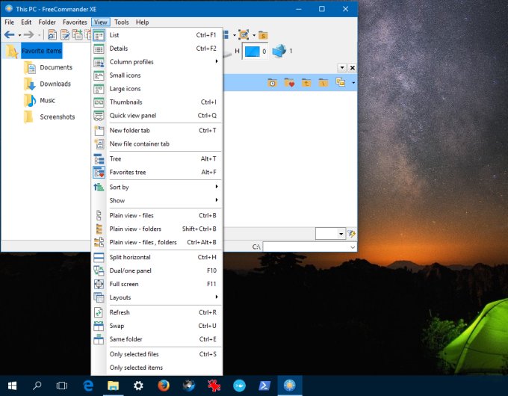This screenshot has width=508, height=396.
Task: Click the network drive icon labeled 1
Action: pyautogui.click(x=279, y=52)
